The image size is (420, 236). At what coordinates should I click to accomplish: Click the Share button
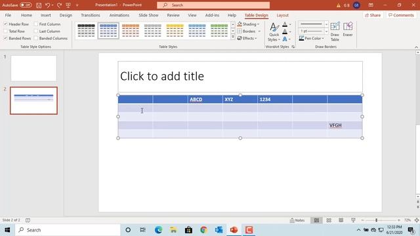pos(373,15)
